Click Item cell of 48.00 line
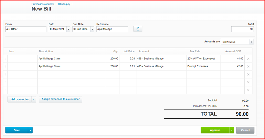 click(x=23, y=59)
